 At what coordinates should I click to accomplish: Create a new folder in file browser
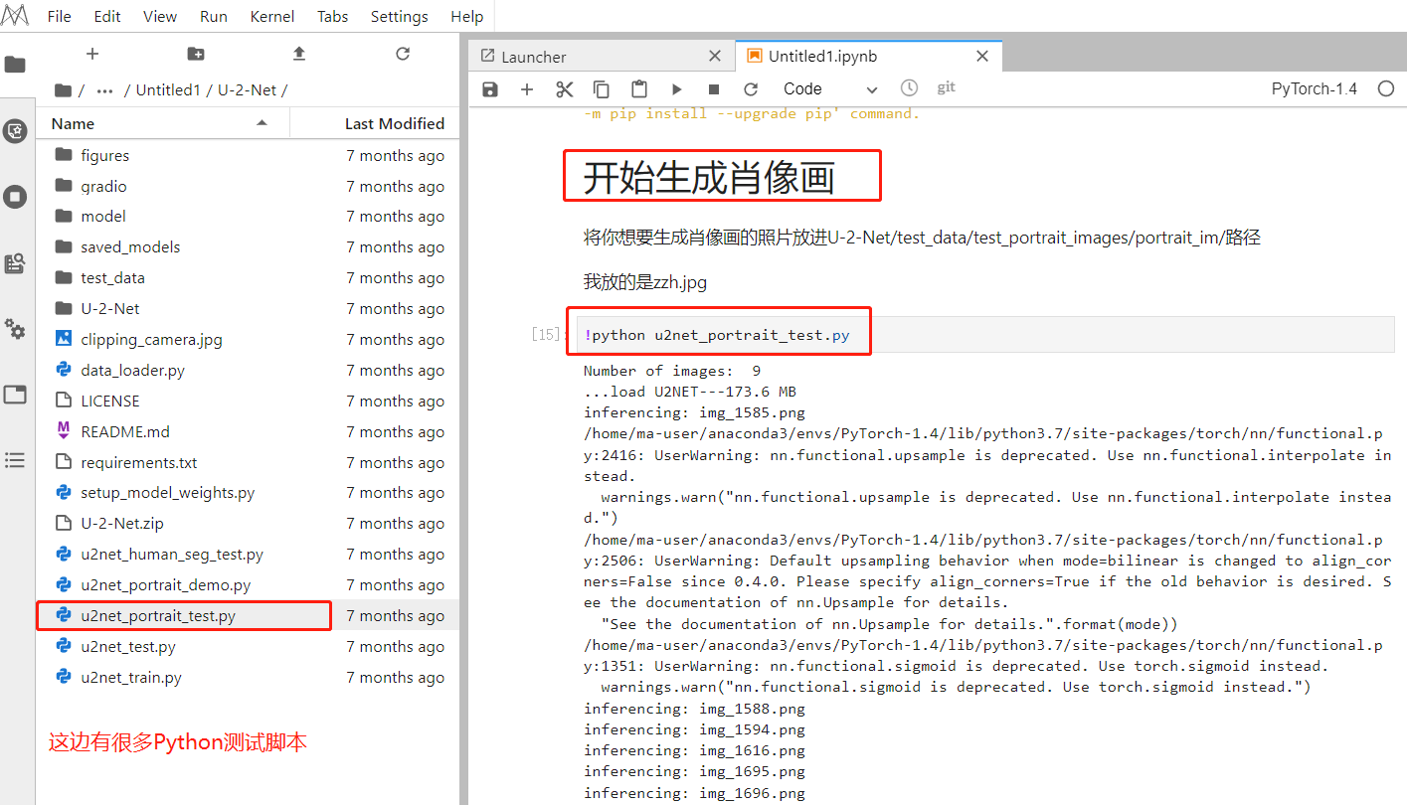tap(196, 54)
